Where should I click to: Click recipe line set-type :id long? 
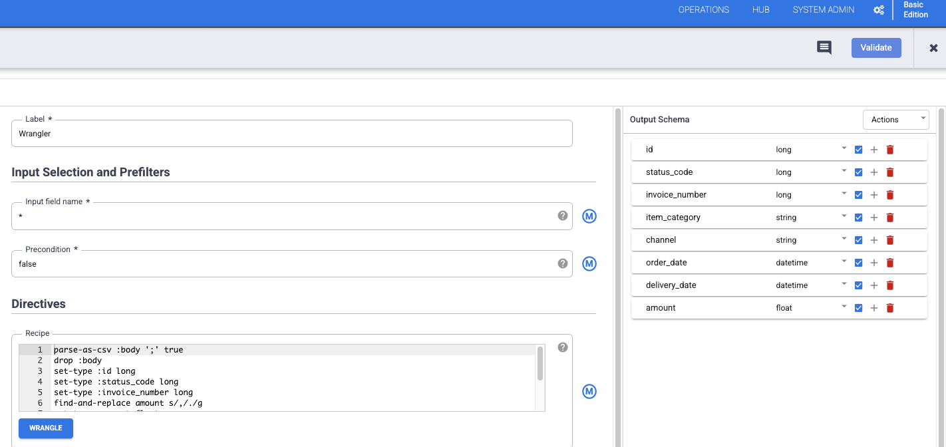coord(94,371)
